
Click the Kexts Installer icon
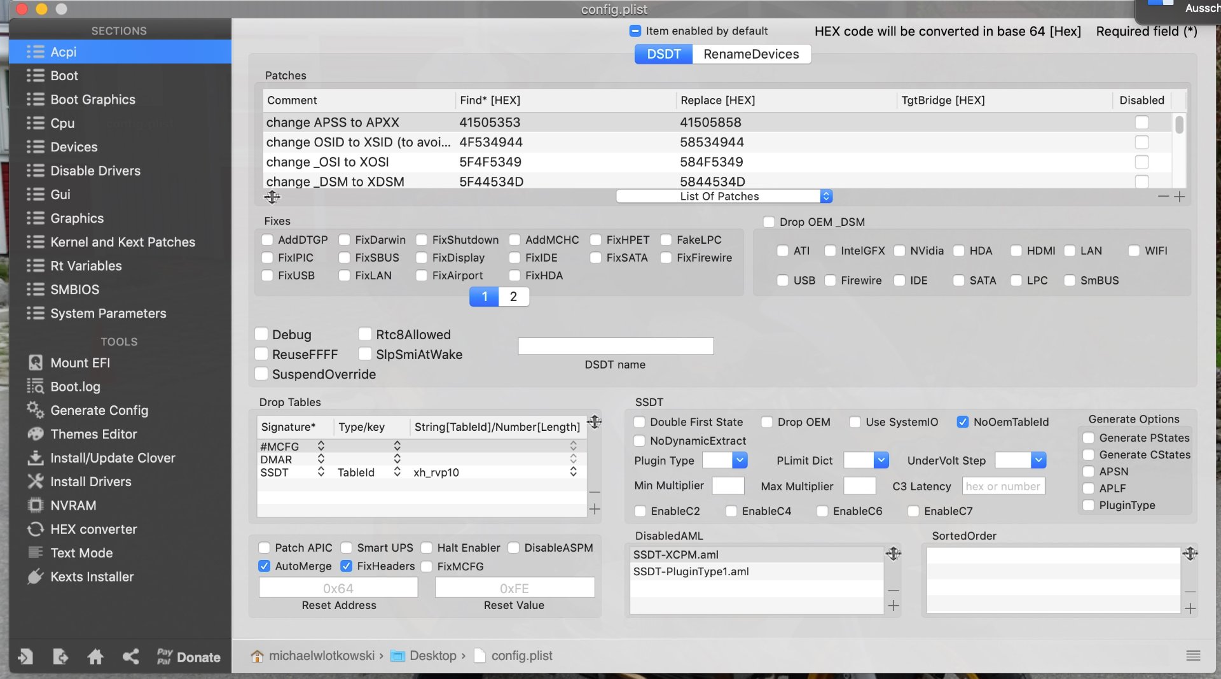tap(36, 577)
